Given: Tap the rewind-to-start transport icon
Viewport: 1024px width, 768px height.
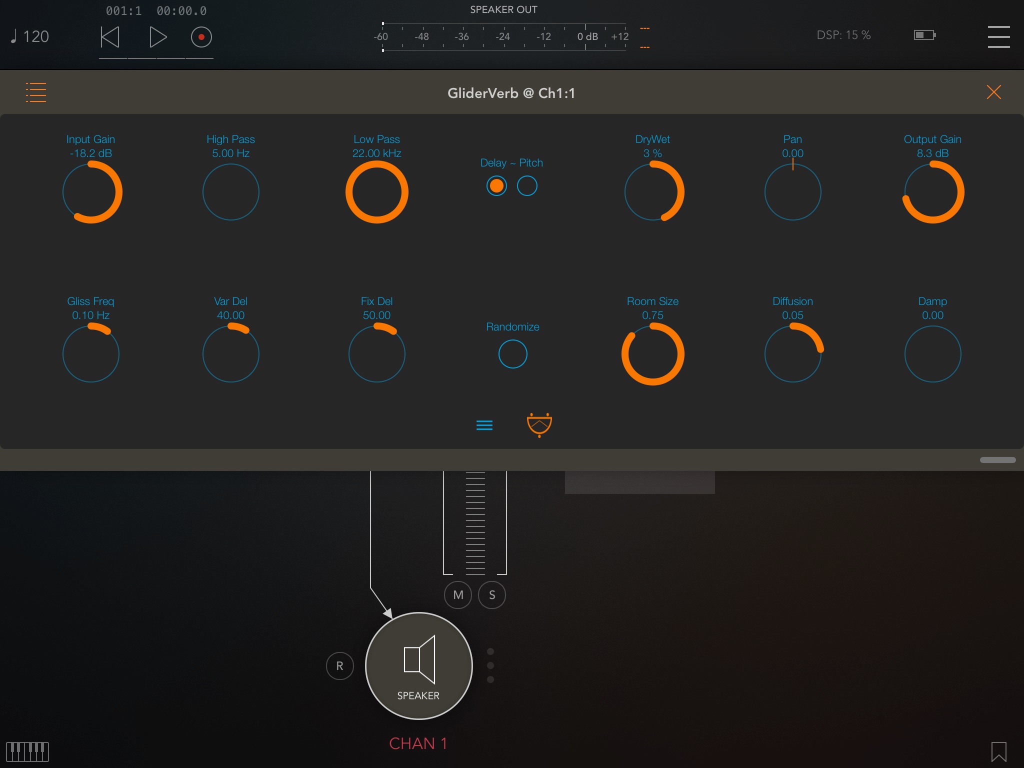Looking at the screenshot, I should (x=110, y=36).
